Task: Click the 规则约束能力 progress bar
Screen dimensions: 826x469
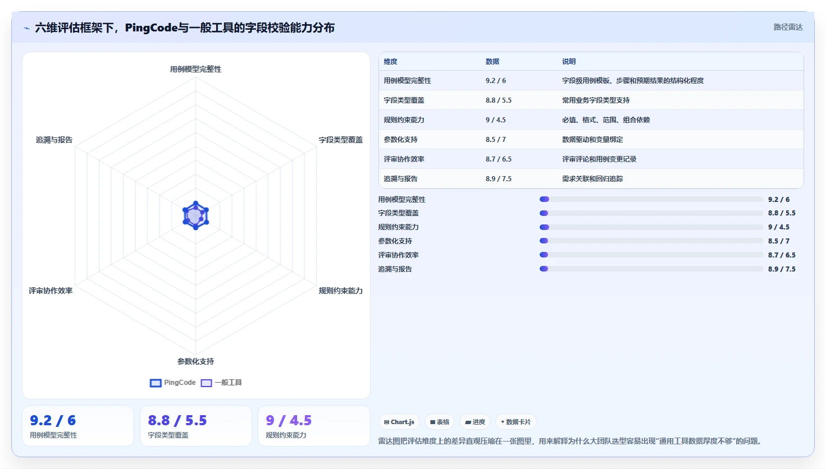Action: (651, 227)
